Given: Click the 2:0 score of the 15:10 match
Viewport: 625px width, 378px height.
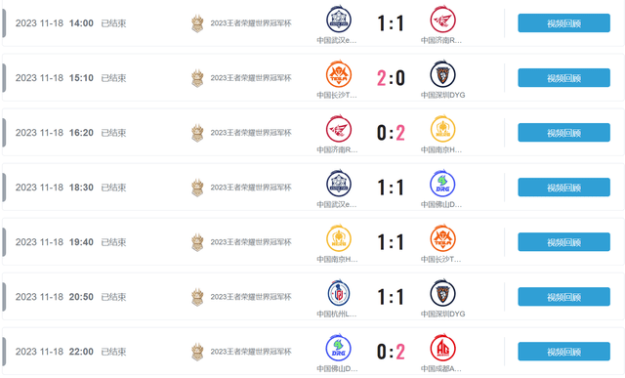Looking at the screenshot, I should point(391,78).
